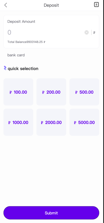Select the ₽ 1000.00 quick amount
104x223 pixels.
click(x=18, y=122)
